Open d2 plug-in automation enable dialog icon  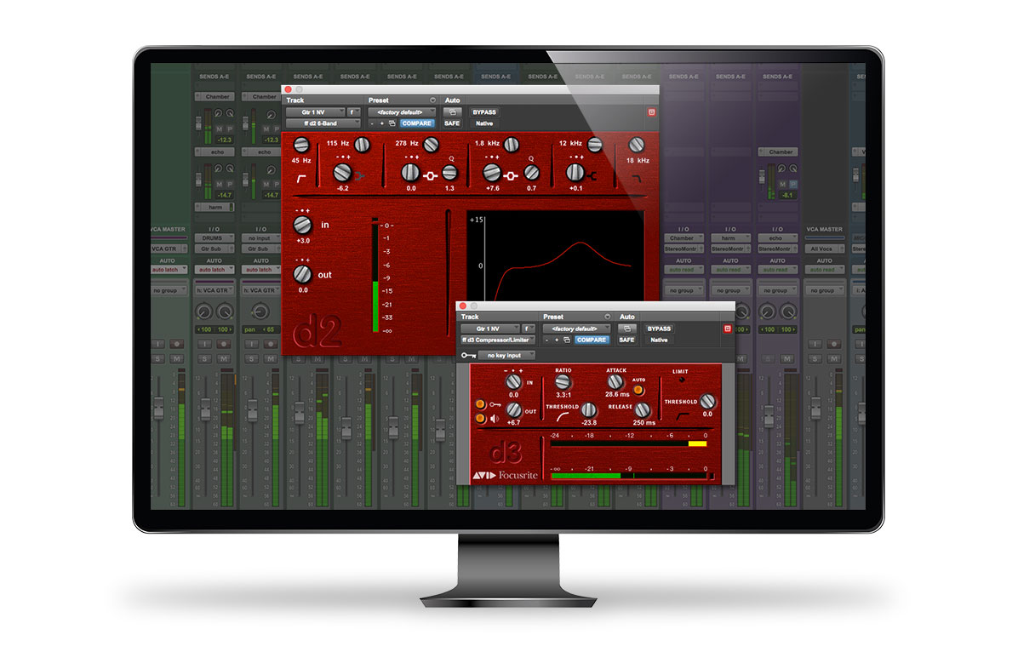(452, 112)
